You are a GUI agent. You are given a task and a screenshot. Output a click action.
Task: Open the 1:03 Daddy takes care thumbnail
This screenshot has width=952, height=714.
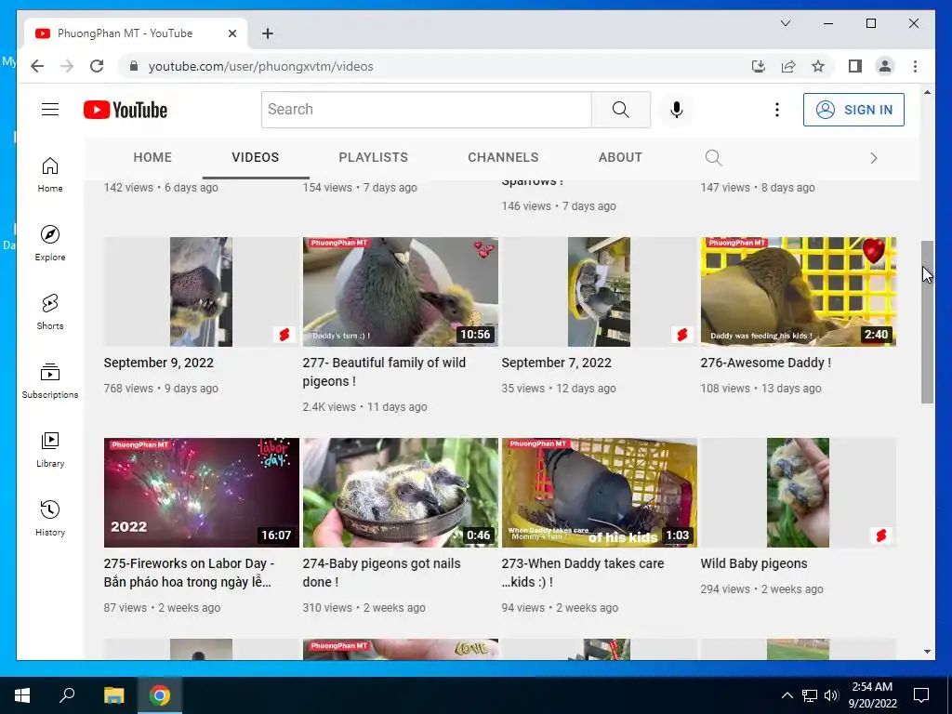point(600,493)
